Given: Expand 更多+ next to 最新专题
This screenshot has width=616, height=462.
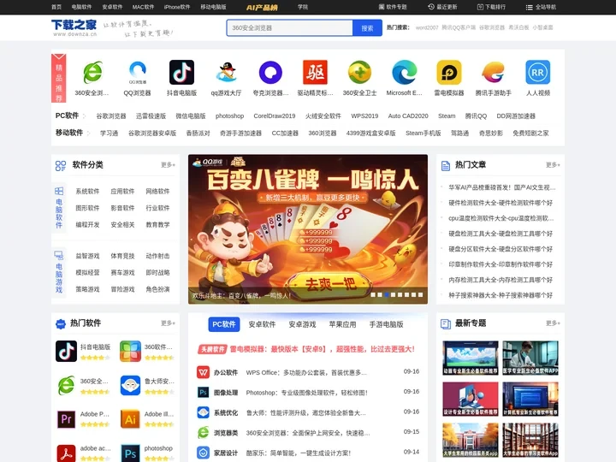Looking at the screenshot, I should pos(553,323).
